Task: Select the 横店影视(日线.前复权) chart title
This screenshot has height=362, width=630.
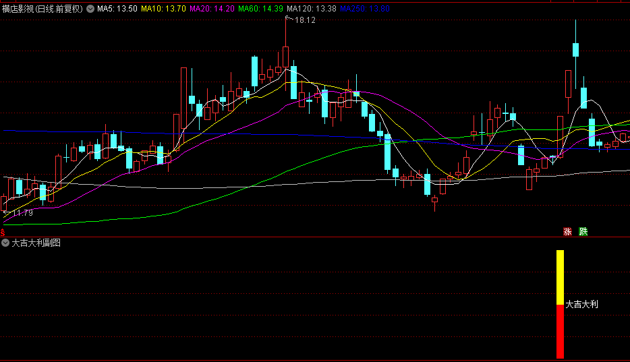Action: tap(42, 9)
